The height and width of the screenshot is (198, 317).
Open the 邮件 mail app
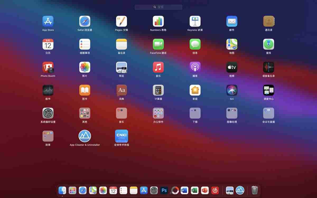pyautogui.click(x=232, y=21)
